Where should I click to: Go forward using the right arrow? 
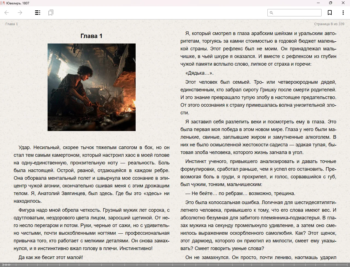pos(20,13)
